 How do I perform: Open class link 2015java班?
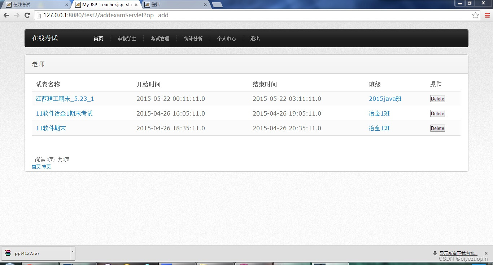coord(385,99)
